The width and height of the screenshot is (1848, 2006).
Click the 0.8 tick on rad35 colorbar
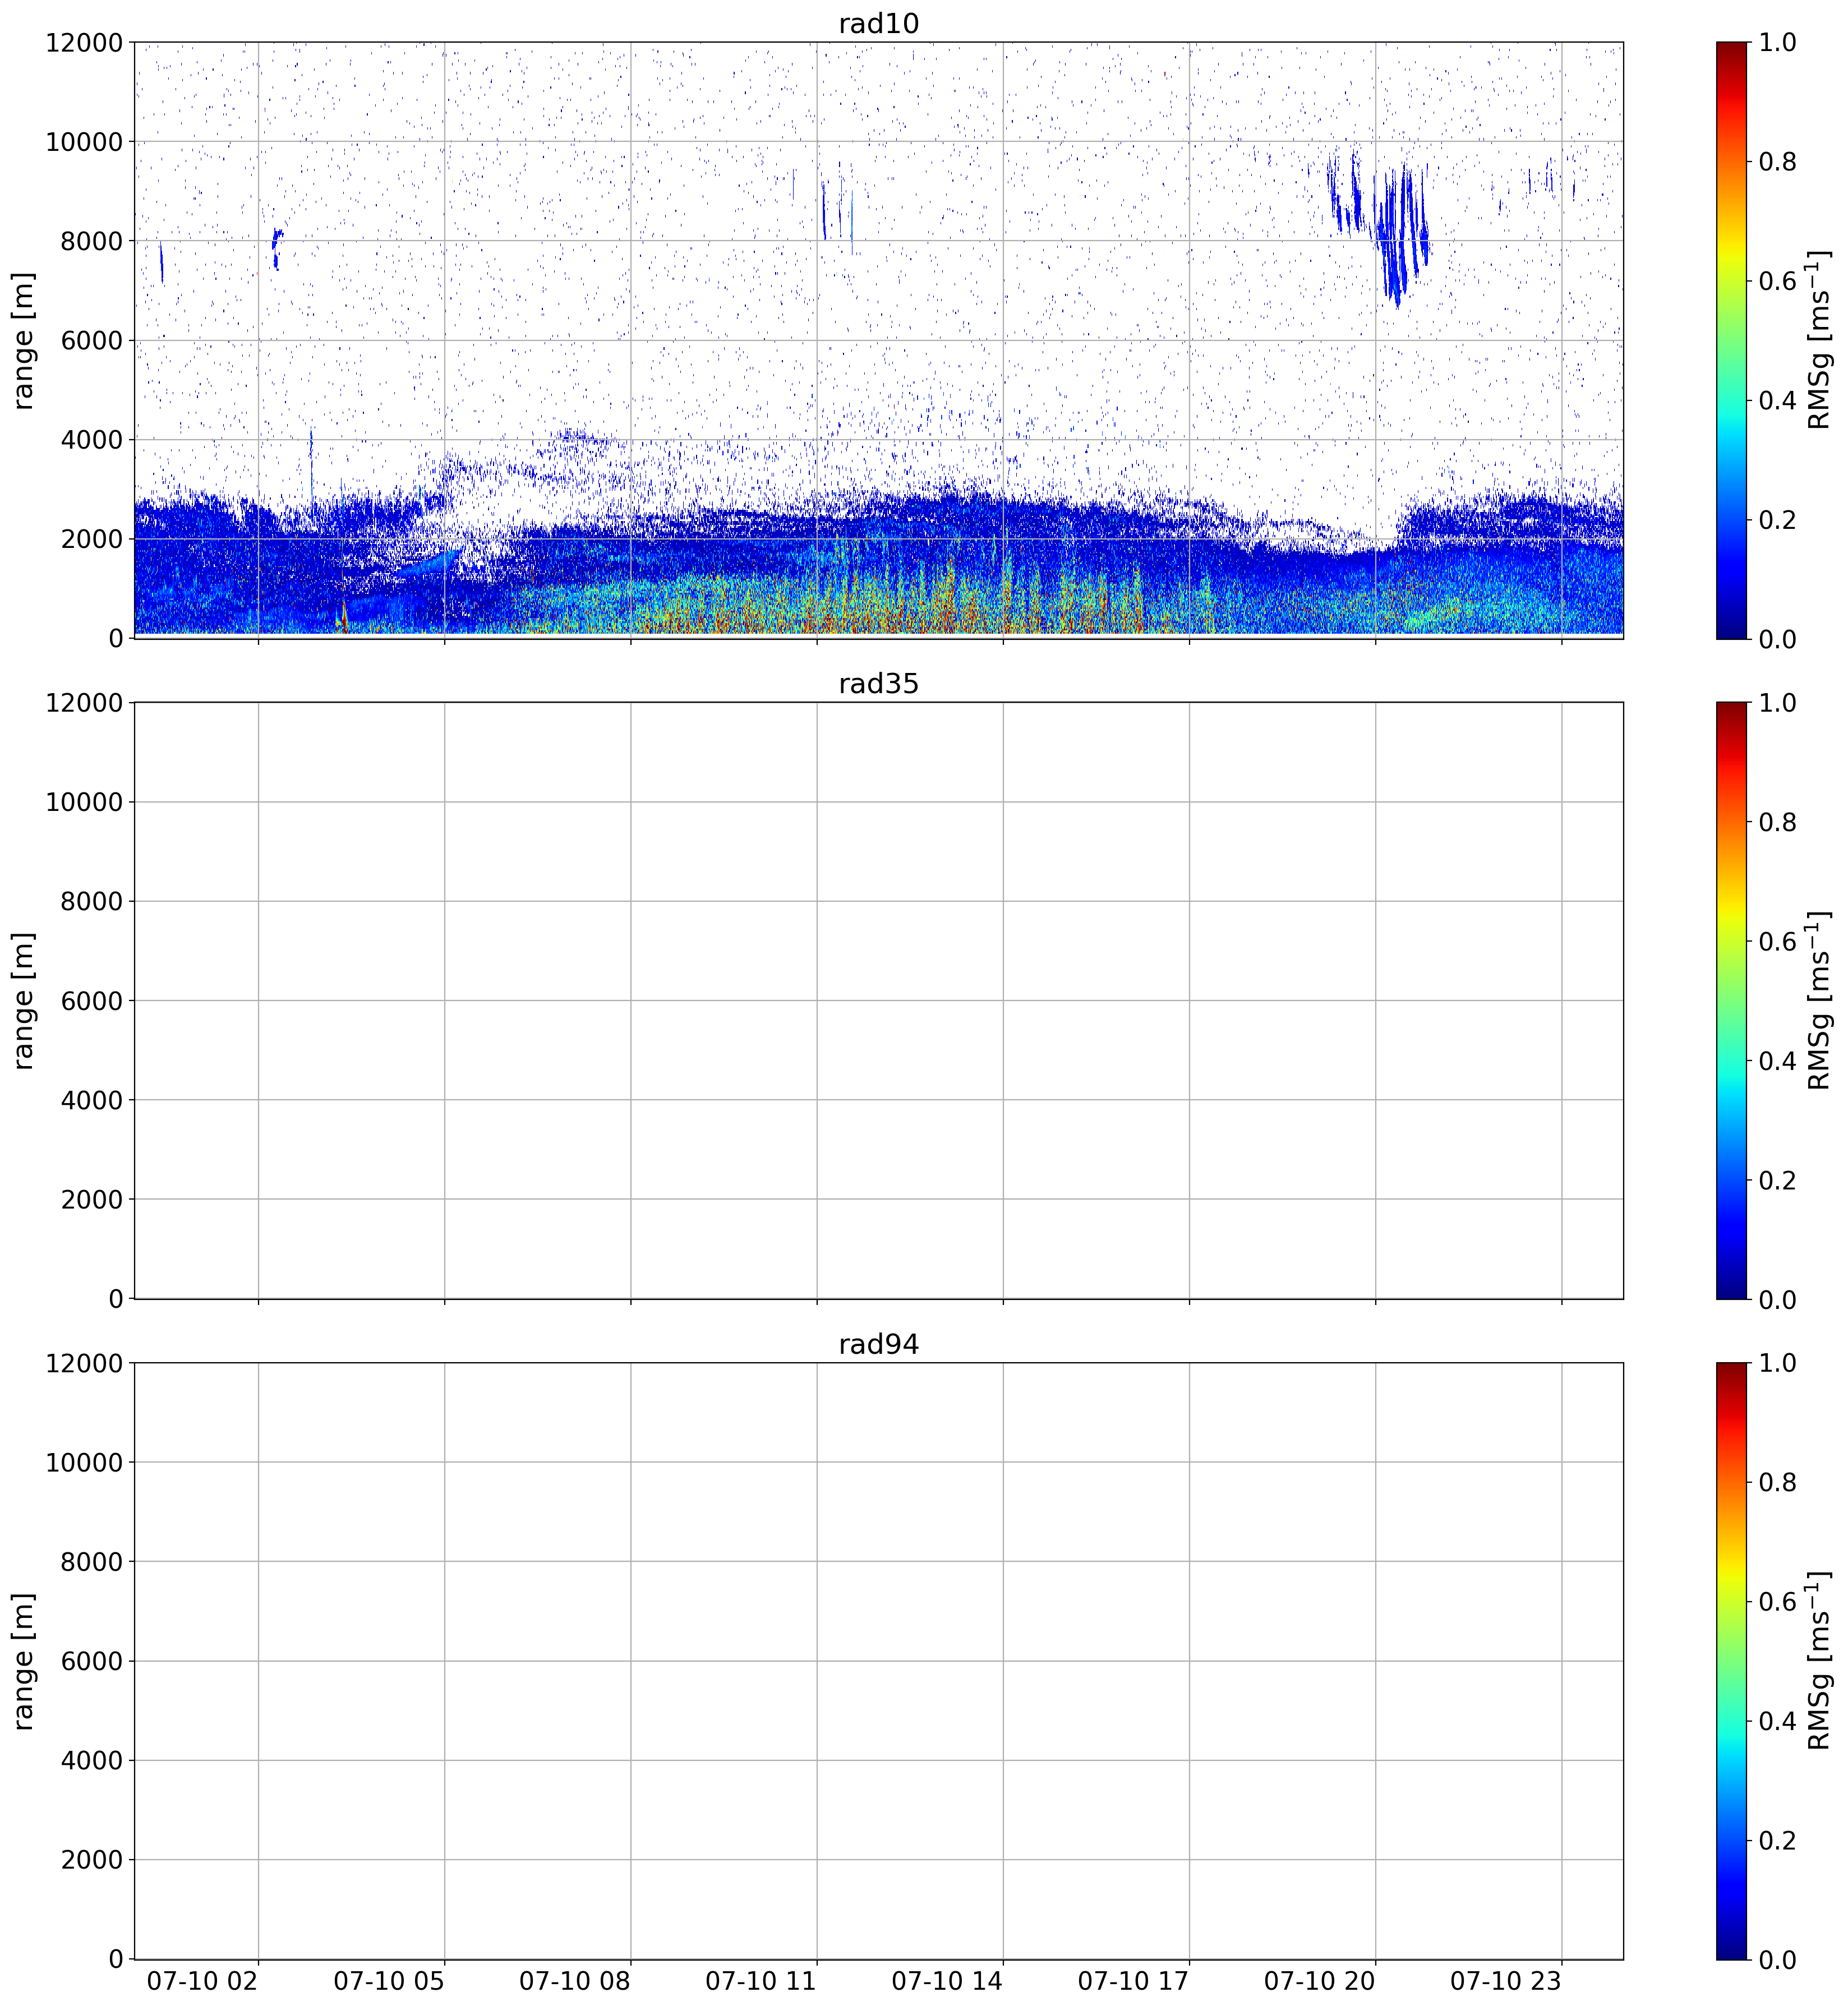[x=1777, y=822]
